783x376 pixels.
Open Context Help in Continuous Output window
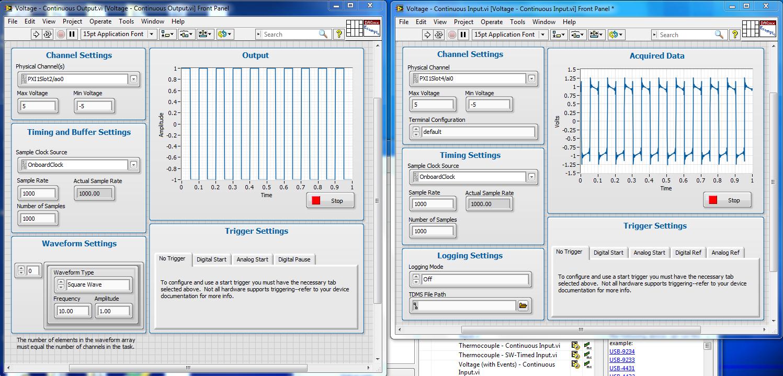(x=339, y=34)
